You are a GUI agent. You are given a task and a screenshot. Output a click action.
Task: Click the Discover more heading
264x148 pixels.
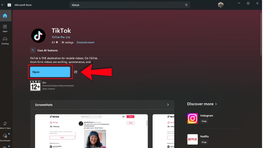[x=200, y=104]
